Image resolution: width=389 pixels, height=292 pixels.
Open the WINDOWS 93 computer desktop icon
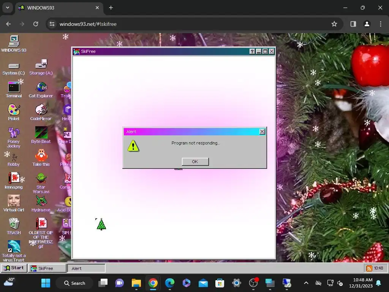[14, 44]
